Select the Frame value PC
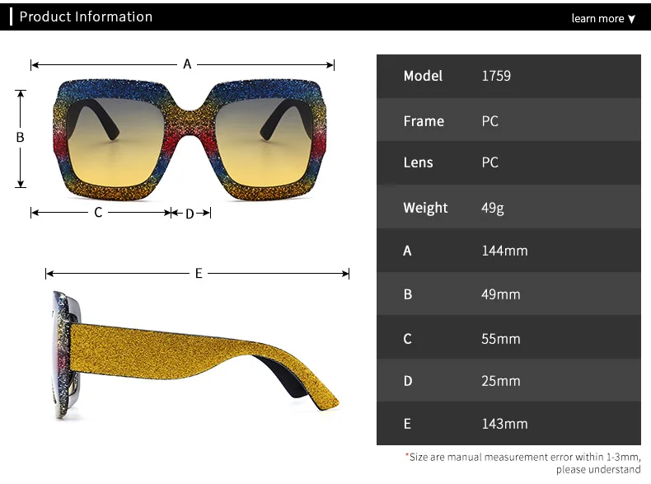Image resolution: width=651 pixels, height=484 pixels. (490, 121)
